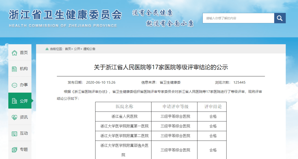Click the article title 关于浙江省人民医院等17家医院

pyautogui.click(x=161, y=67)
